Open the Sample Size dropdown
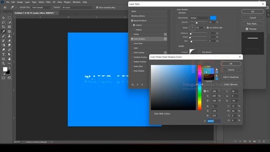The image size is (270, 152). coord(41,8)
